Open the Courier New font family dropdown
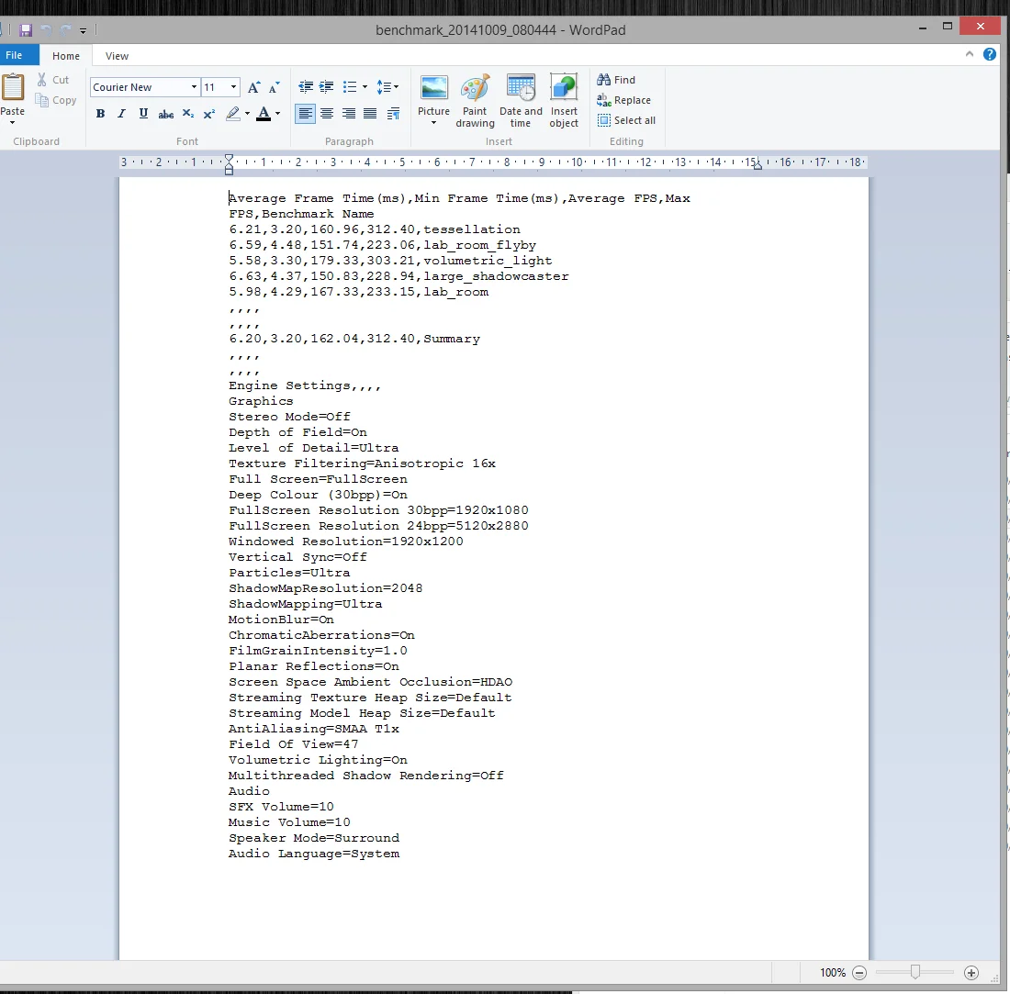Viewport: 1010px width, 994px height. click(x=194, y=87)
